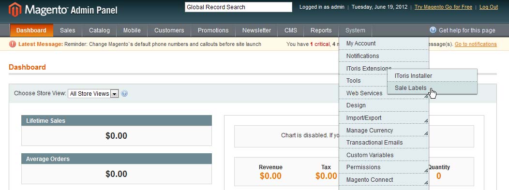Open the Dashboard menu tab
Viewport: 509px width, 190px height.
pyautogui.click(x=31, y=30)
